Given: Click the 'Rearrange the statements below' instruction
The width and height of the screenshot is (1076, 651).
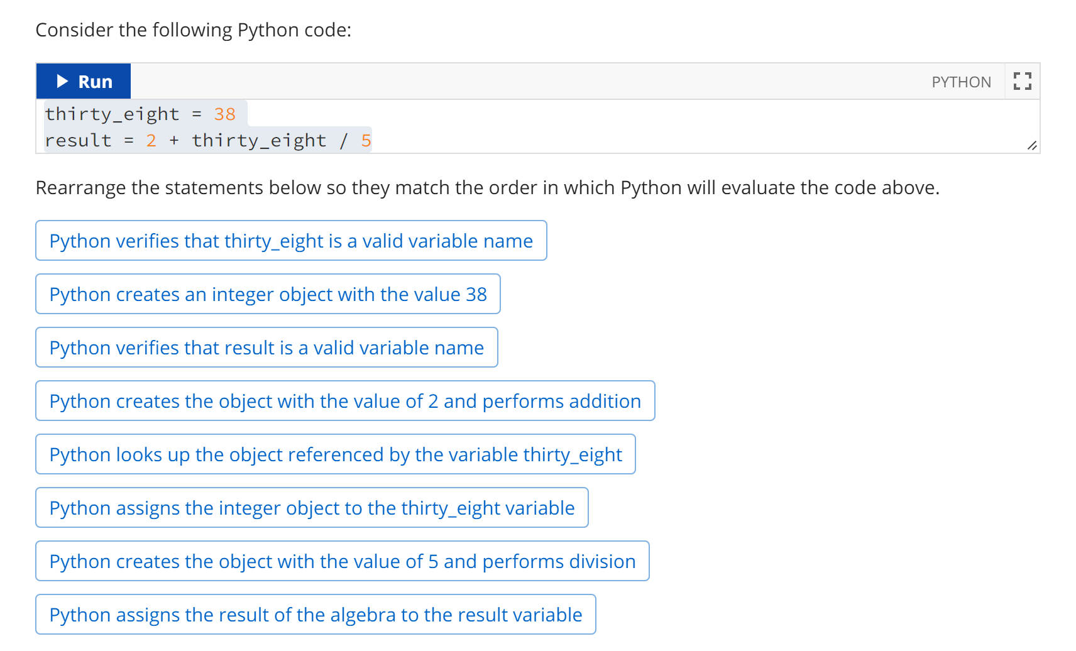Looking at the screenshot, I should pyautogui.click(x=488, y=187).
